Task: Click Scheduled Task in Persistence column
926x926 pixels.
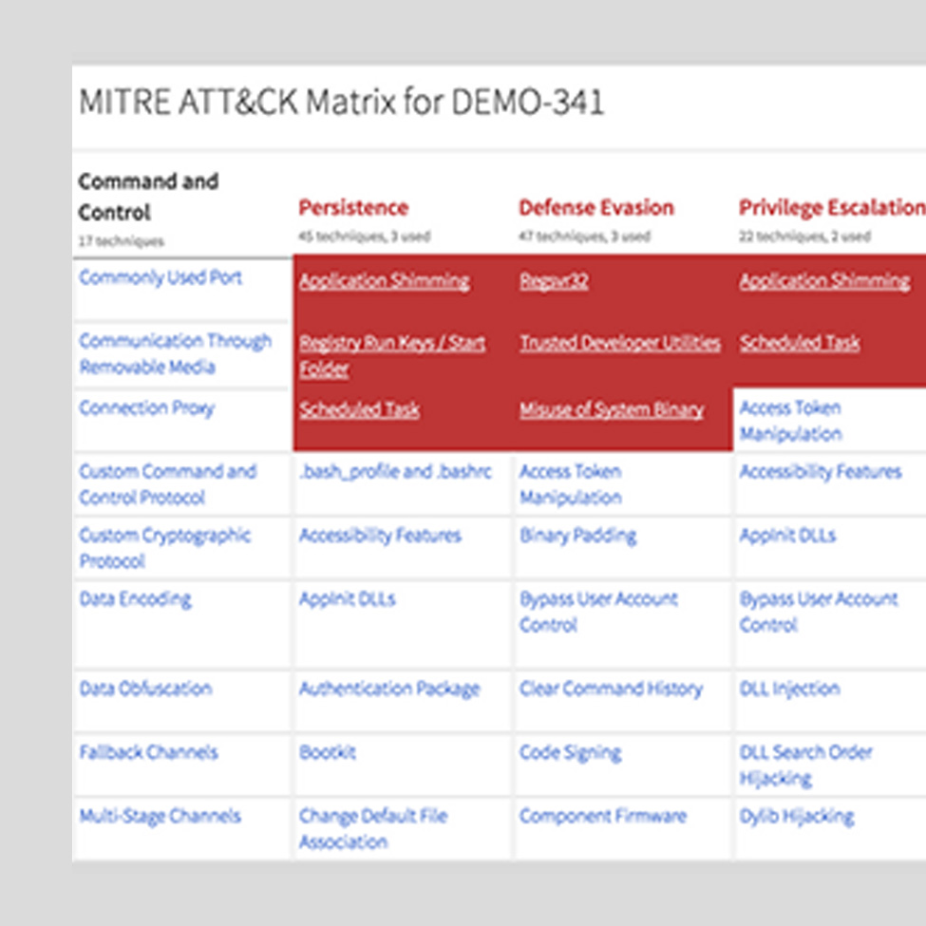Action: click(x=359, y=410)
